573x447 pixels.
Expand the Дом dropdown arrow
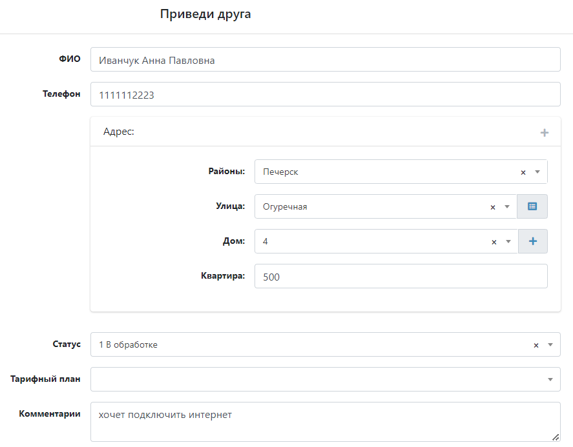tap(508, 242)
